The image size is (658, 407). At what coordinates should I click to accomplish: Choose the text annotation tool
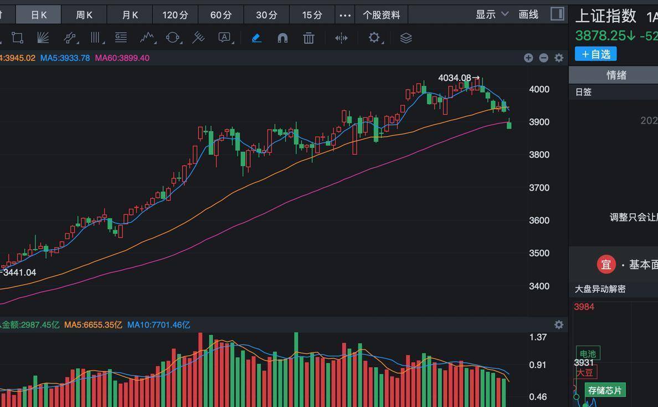click(224, 38)
